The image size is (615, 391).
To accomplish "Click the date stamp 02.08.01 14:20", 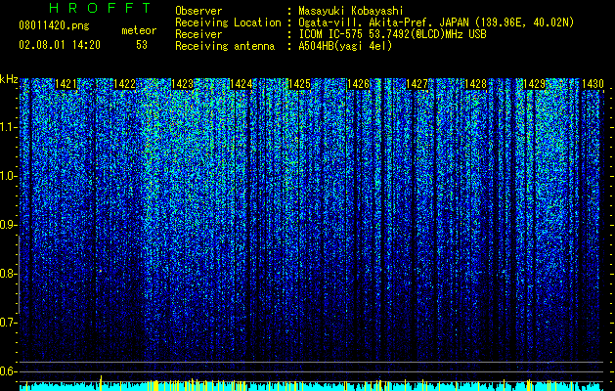I will 60,45.
